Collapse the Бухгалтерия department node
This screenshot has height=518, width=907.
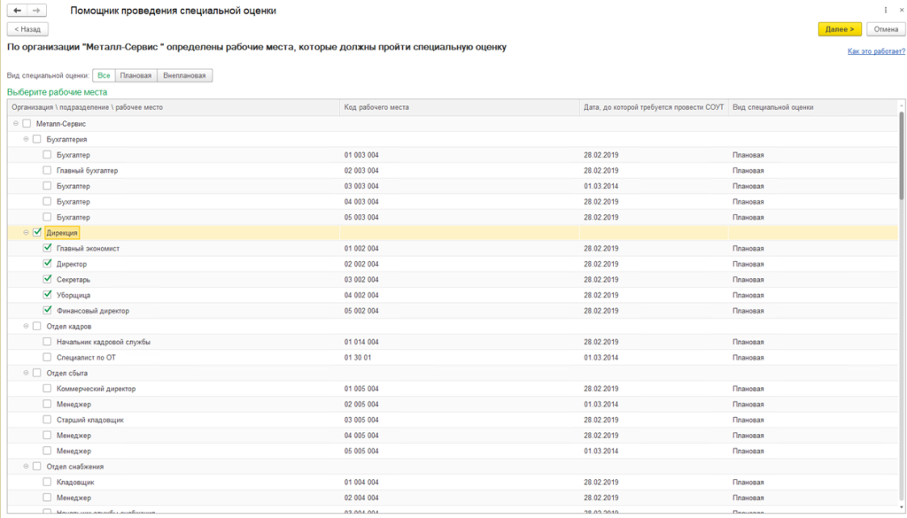(26, 139)
